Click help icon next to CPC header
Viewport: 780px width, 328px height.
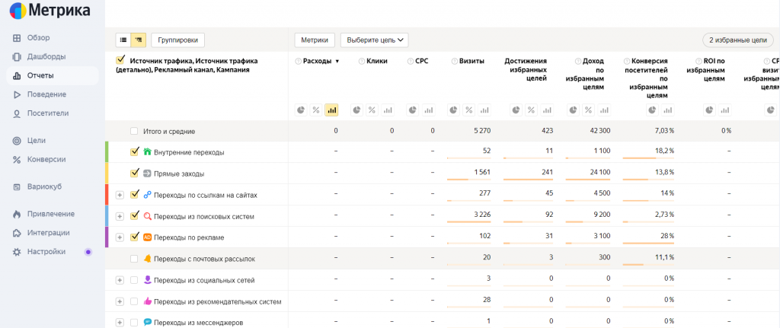(410, 61)
